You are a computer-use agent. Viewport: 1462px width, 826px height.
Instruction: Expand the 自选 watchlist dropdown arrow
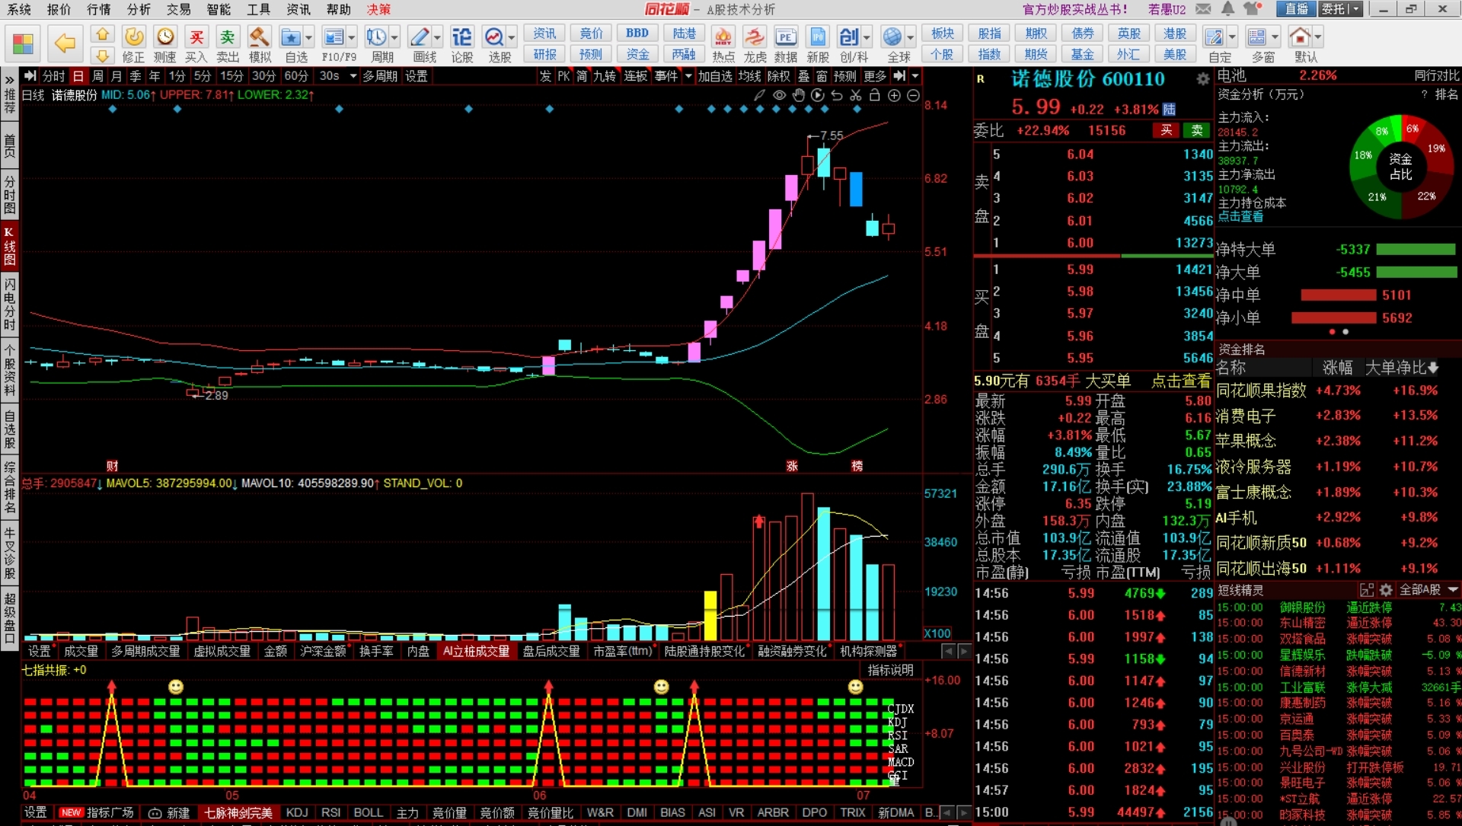pyautogui.click(x=308, y=37)
